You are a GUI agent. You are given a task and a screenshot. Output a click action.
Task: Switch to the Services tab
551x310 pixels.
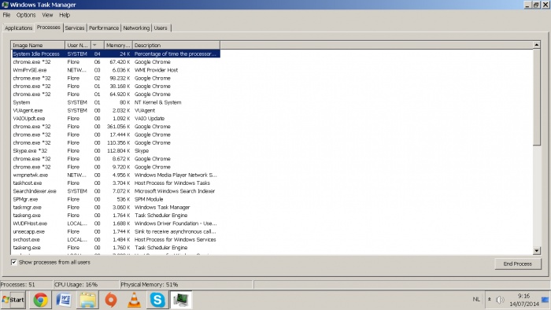pyautogui.click(x=75, y=28)
